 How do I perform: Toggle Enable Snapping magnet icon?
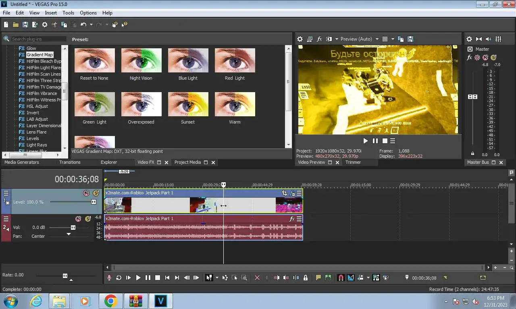coord(341,278)
